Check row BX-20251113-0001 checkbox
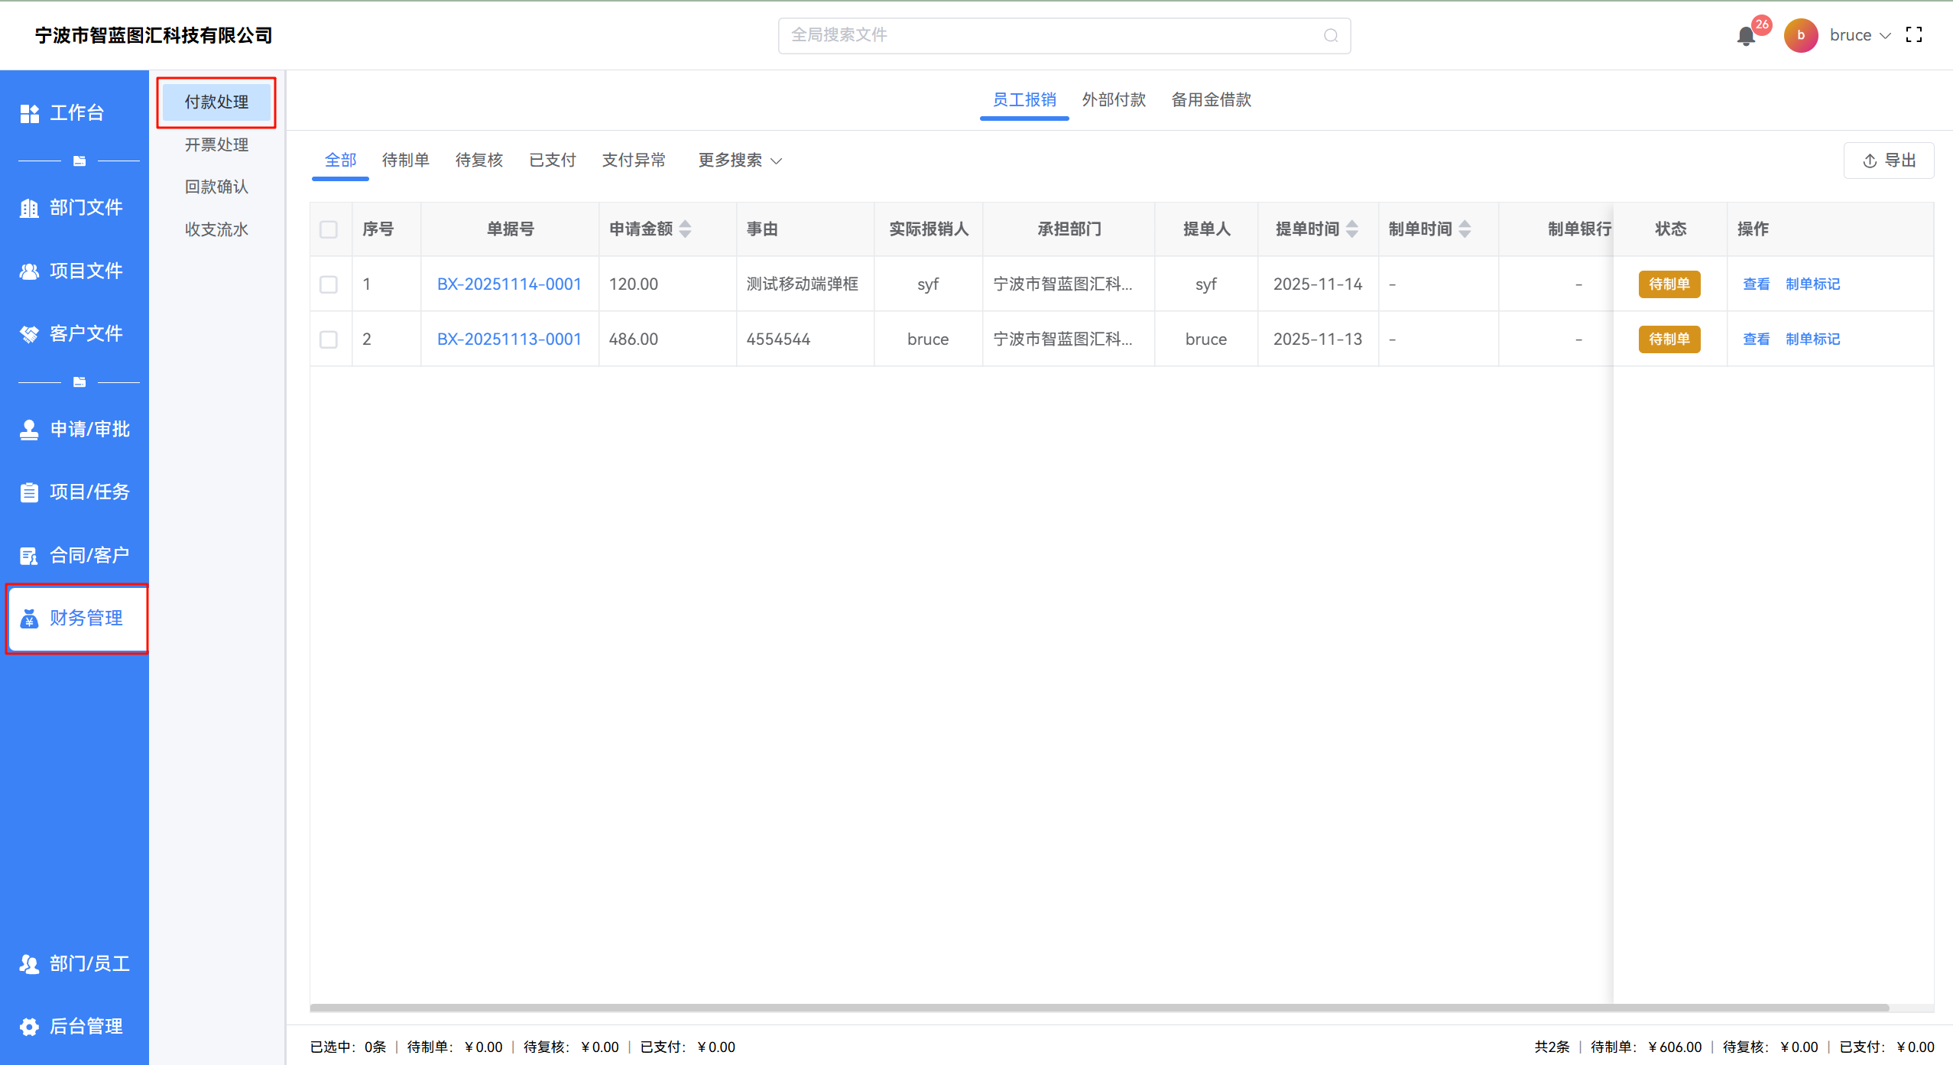Screen dimensions: 1953x1065 point(329,339)
